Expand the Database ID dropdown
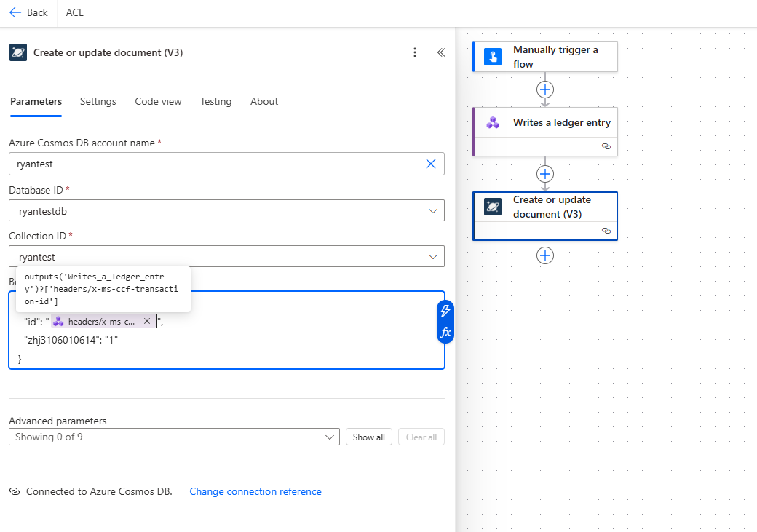Viewport: 757px width, 532px height. click(x=434, y=211)
